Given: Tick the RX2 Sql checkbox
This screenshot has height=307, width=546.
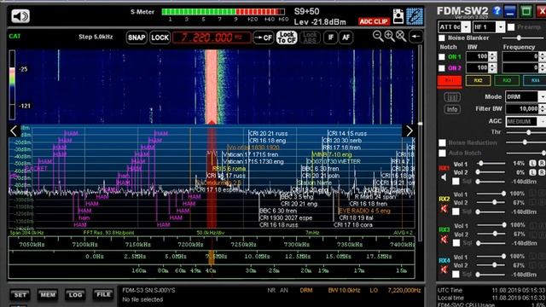Looking at the screenshot, I should coord(456,211).
